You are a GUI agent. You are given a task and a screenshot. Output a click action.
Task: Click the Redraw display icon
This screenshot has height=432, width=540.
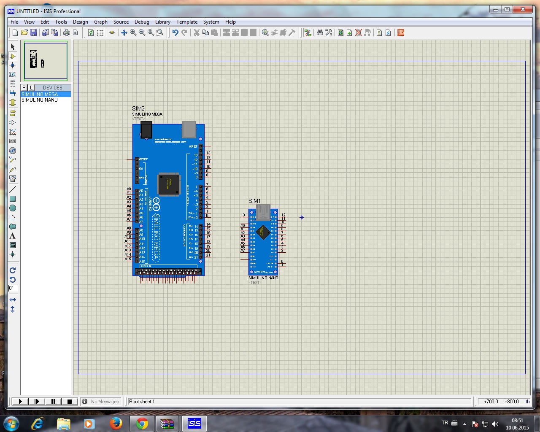click(91, 32)
